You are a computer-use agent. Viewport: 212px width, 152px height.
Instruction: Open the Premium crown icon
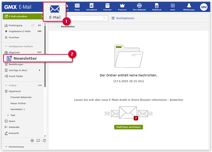pos(122,7)
